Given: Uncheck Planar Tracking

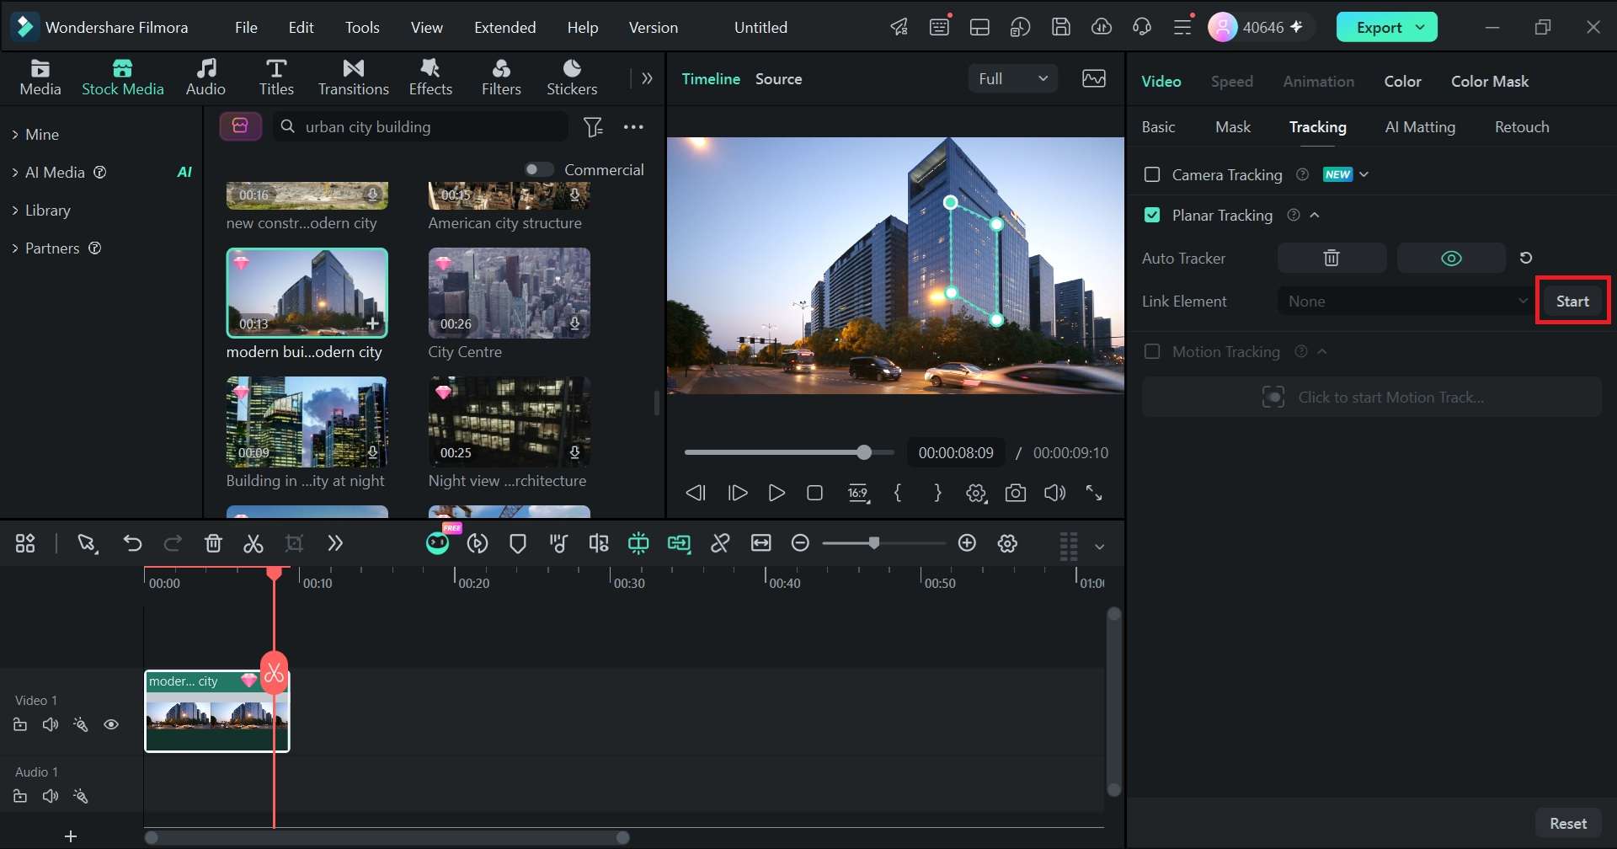Looking at the screenshot, I should point(1152,215).
